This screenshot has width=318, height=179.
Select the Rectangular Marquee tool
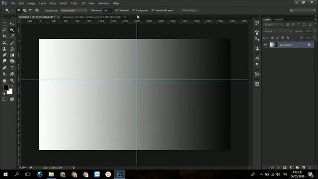tap(4, 24)
